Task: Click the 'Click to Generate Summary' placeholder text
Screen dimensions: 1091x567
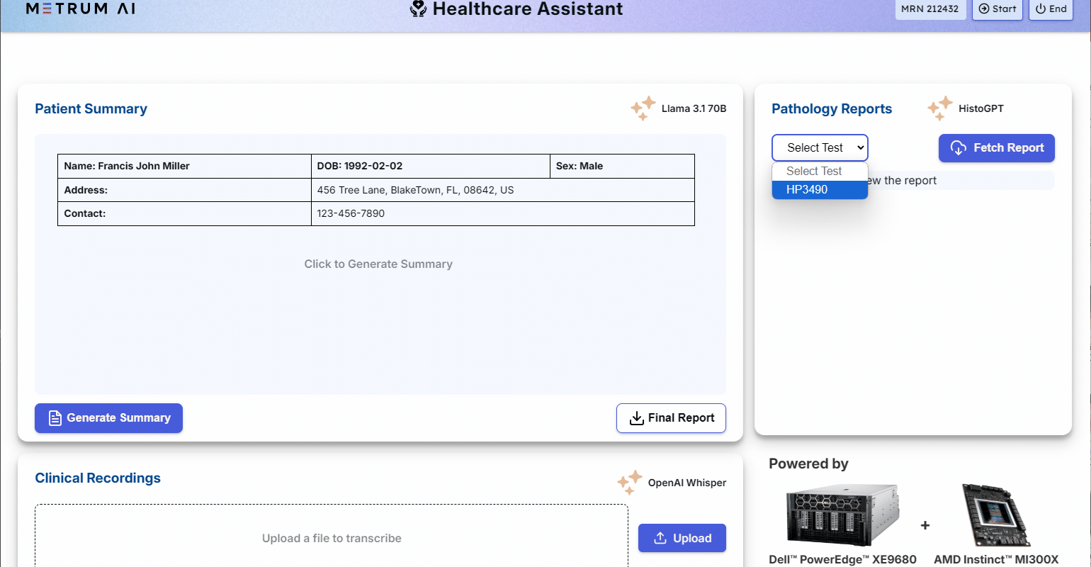Action: [378, 264]
